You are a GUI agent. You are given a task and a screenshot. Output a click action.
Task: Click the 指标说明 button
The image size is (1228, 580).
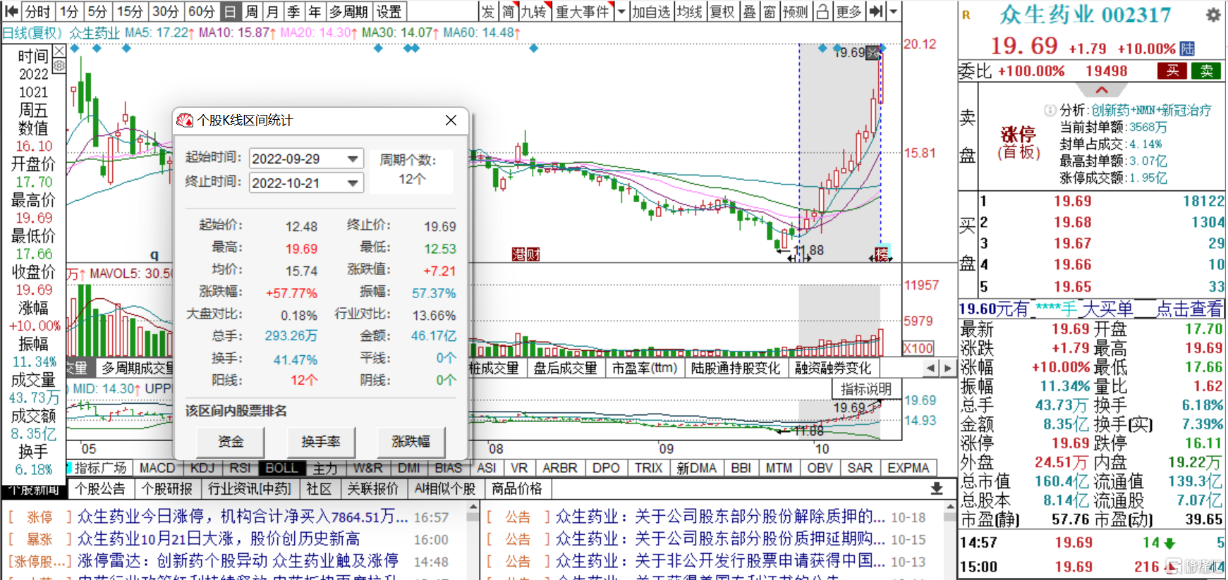[x=865, y=389]
